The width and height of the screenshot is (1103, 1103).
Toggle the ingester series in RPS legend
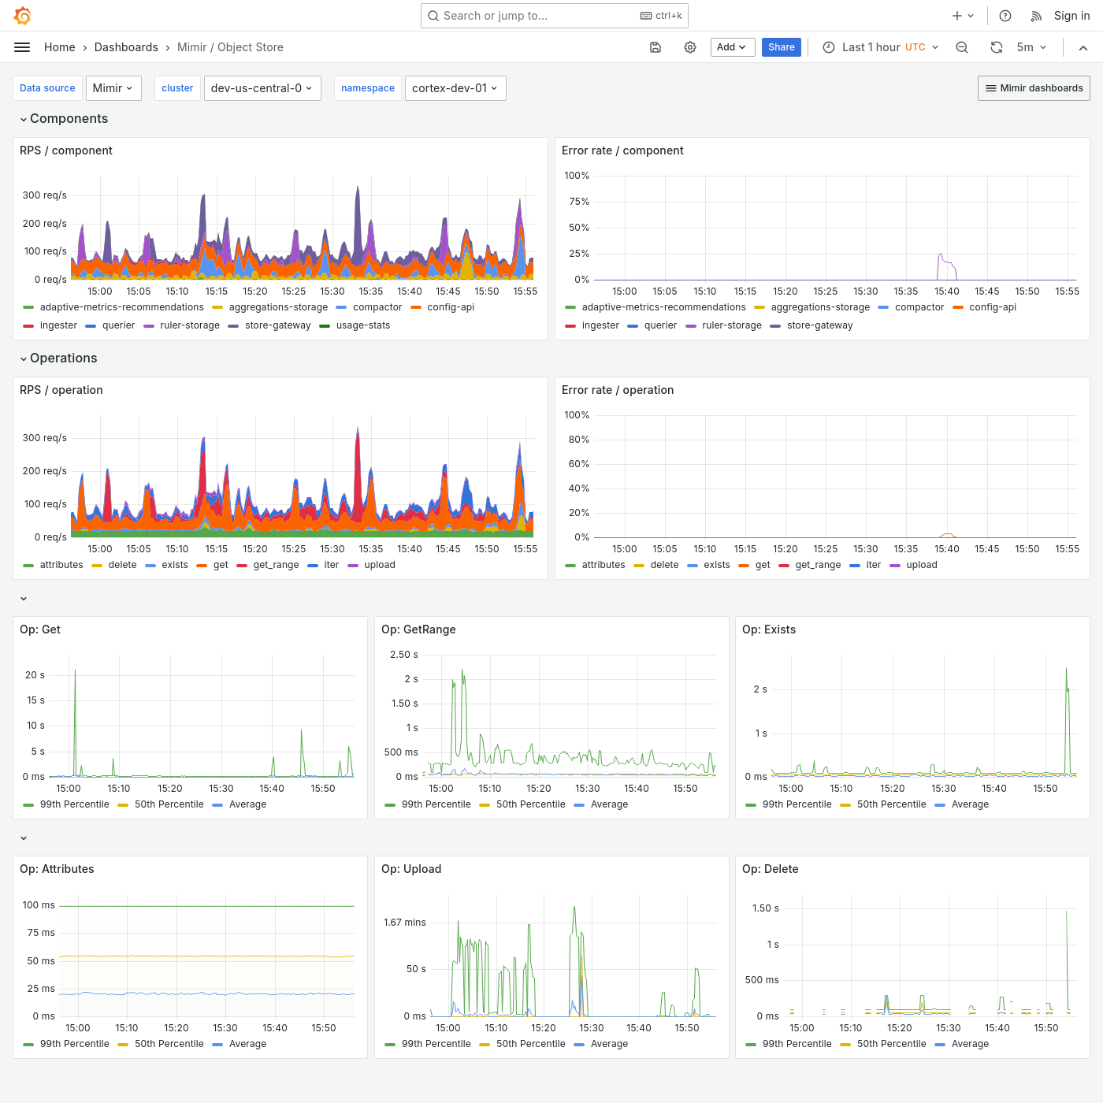pyautogui.click(x=58, y=325)
